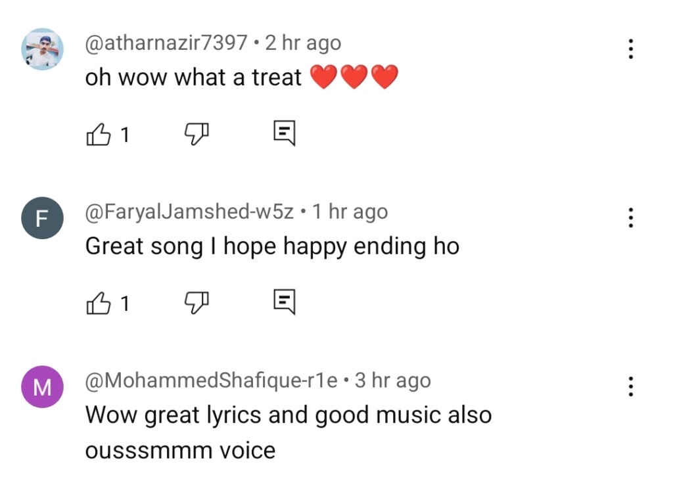The width and height of the screenshot is (673, 479).
Task: Click the like count on the "Great song" comment
Action: coord(125,303)
